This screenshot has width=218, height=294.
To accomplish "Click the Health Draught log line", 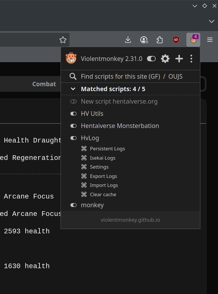I will [x=32, y=140].
